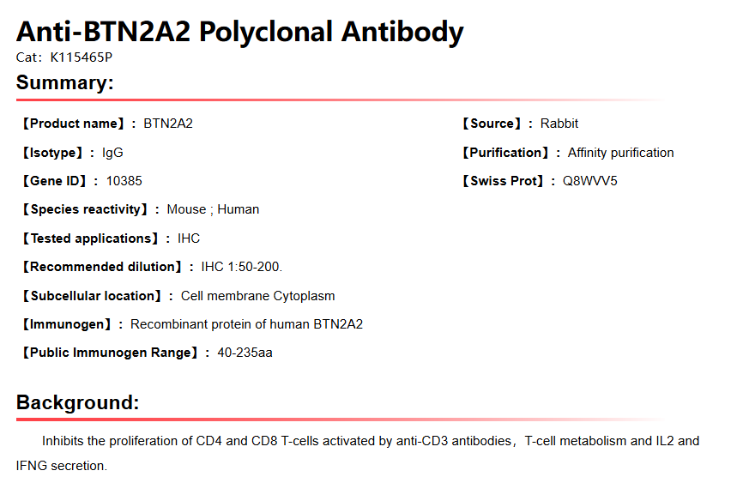Click the Background heading
The width and height of the screenshot is (743, 501).
pyautogui.click(x=77, y=402)
